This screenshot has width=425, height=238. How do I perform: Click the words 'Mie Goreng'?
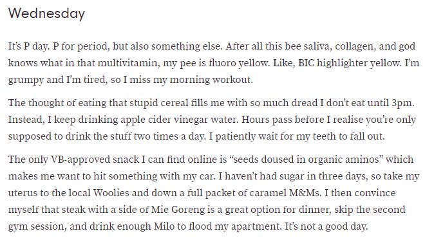tap(178, 210)
